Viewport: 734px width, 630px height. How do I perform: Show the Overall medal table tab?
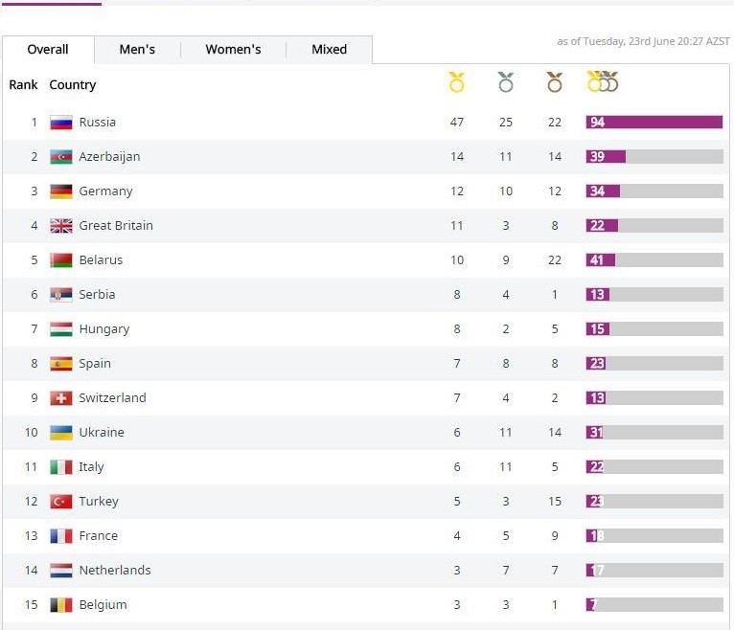pyautogui.click(x=48, y=50)
